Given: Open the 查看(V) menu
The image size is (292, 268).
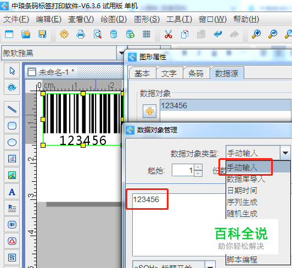Looking at the screenshot, I should (x=81, y=19).
